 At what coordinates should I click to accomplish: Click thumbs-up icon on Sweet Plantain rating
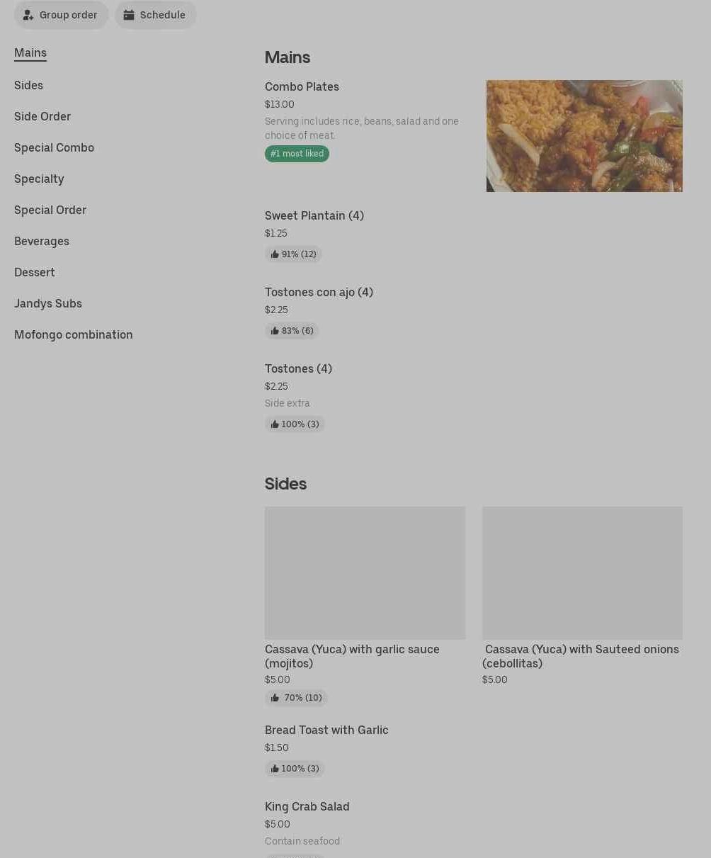[x=275, y=254]
